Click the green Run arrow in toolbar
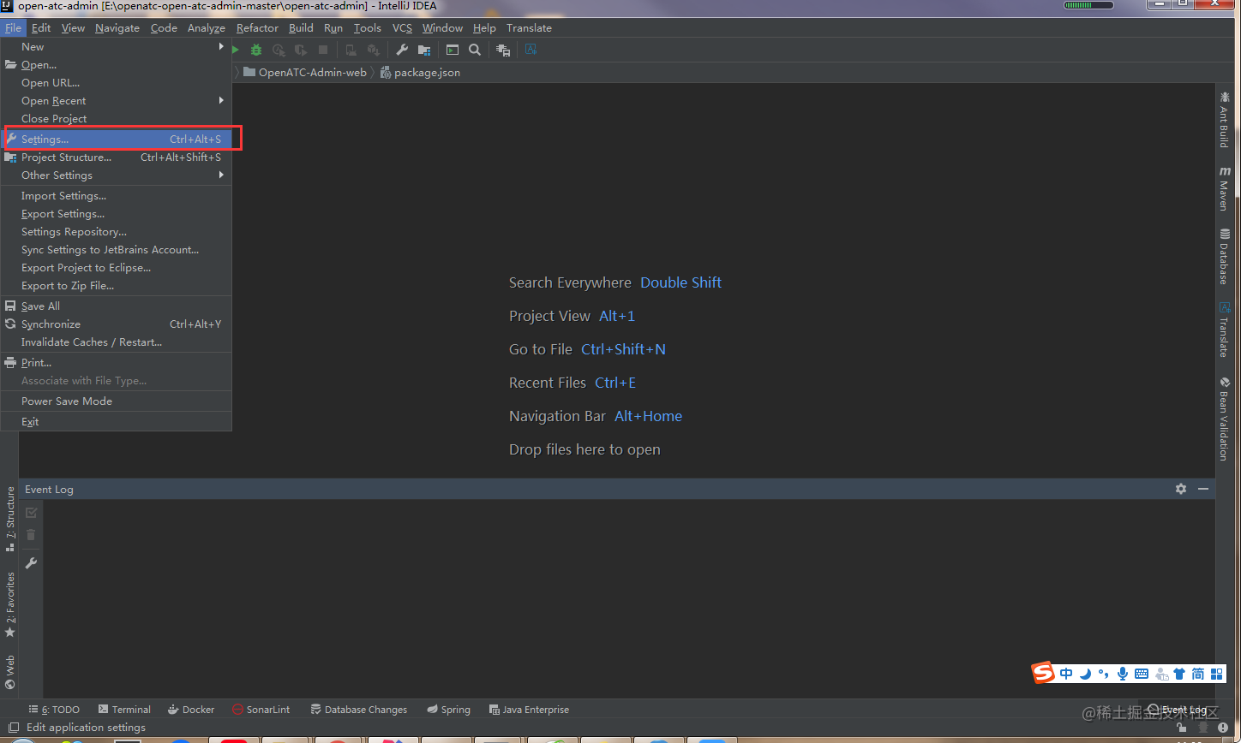Viewport: 1241px width, 743px height. pyautogui.click(x=236, y=50)
